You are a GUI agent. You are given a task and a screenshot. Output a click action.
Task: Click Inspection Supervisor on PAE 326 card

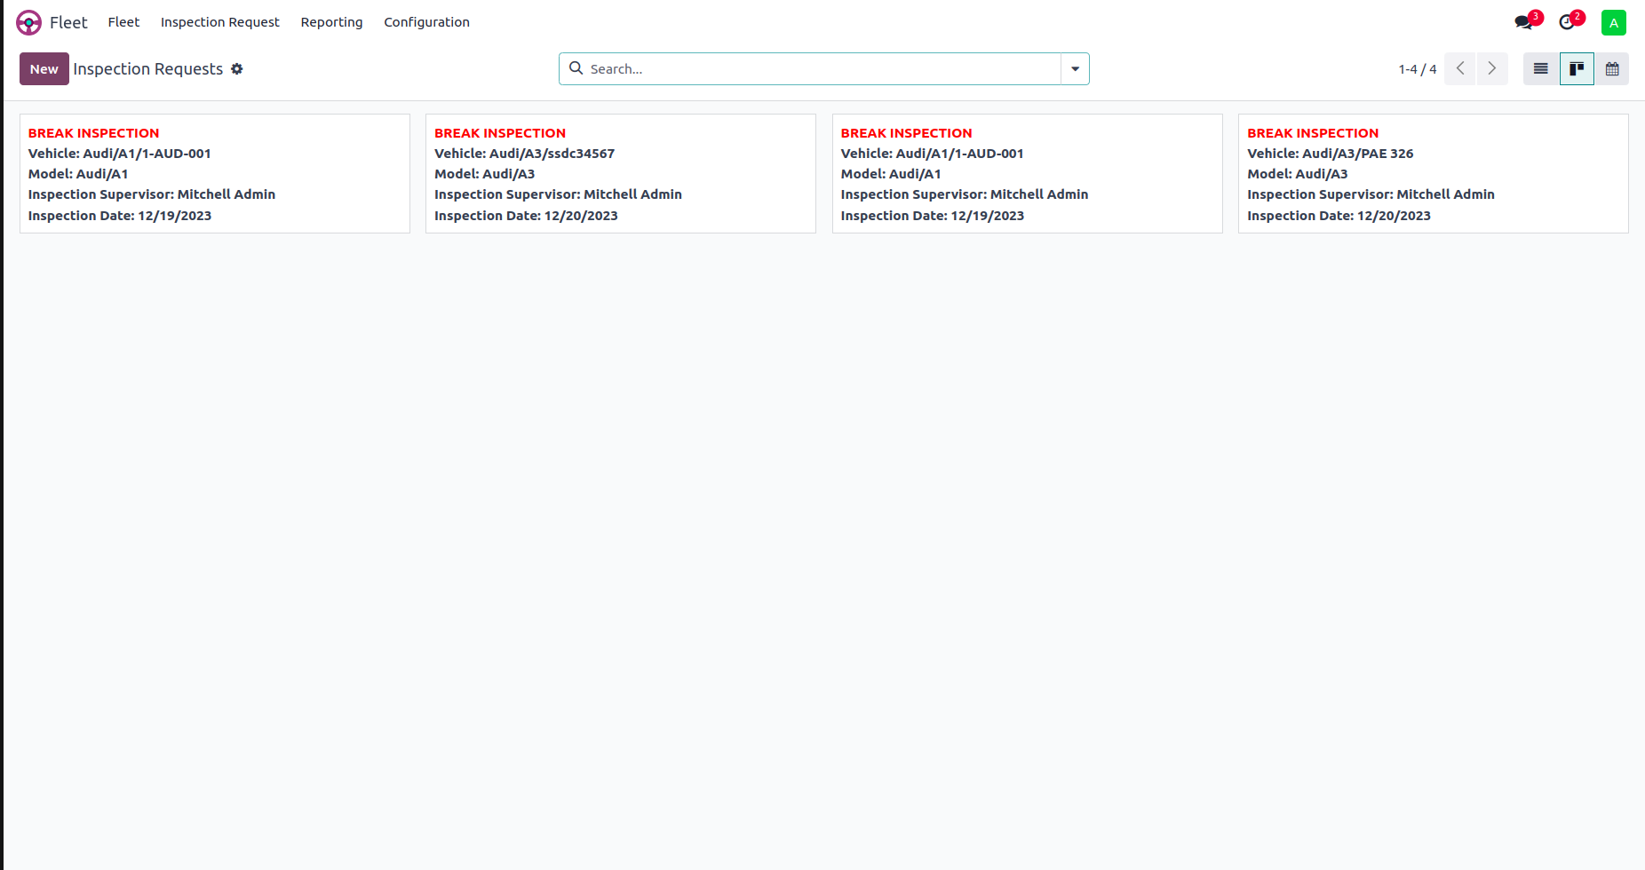[1371, 194]
